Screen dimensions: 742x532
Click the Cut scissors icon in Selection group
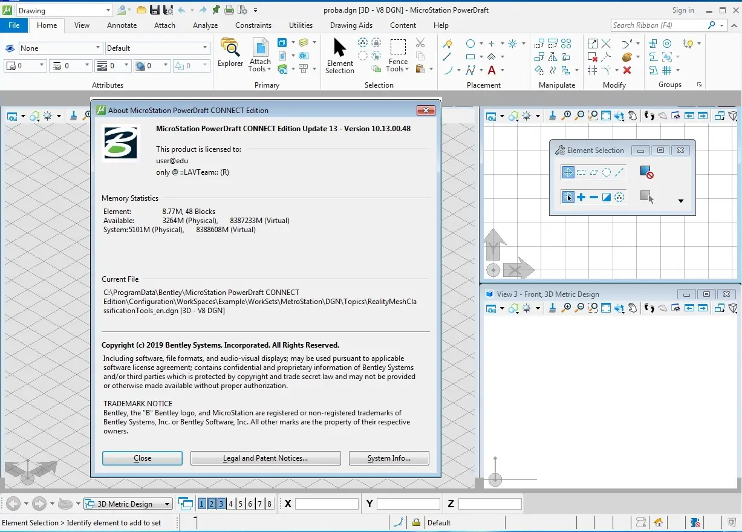(420, 43)
